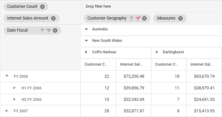Sort Date Fiscal with the arrow icon
The height and width of the screenshot is (117, 222).
coord(42,30)
